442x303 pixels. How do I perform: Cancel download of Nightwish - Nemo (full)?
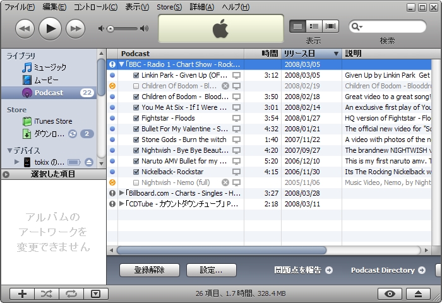(x=225, y=182)
